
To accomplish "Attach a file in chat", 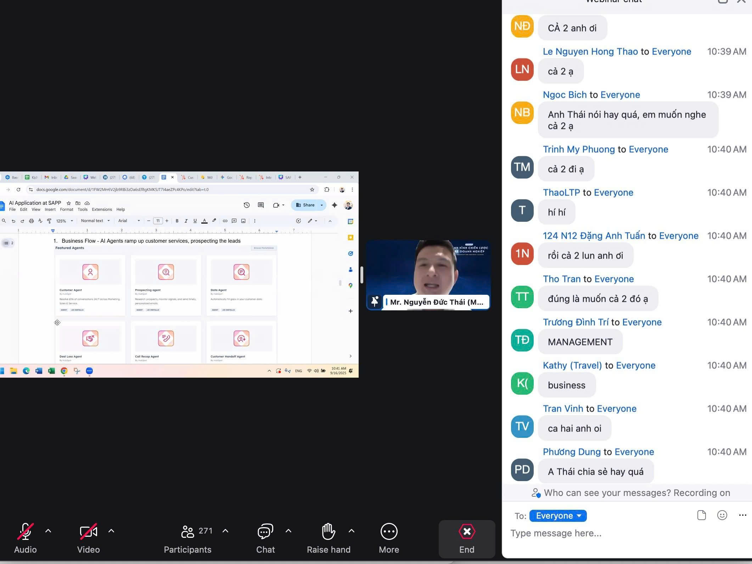I will coord(701,515).
